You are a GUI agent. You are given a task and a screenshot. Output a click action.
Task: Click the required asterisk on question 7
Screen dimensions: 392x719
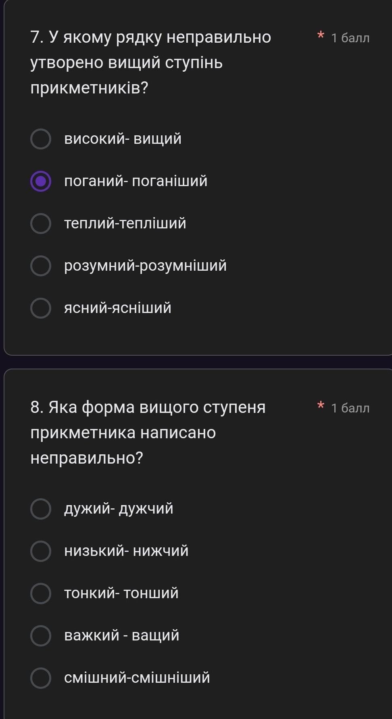click(321, 35)
